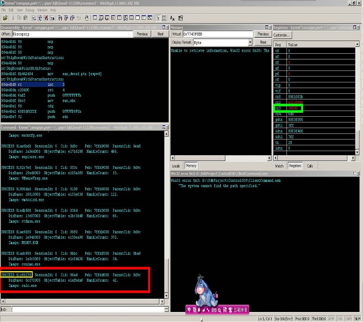Switch to the Registers tab
This screenshot has width=363, height=322.
pos(295,166)
